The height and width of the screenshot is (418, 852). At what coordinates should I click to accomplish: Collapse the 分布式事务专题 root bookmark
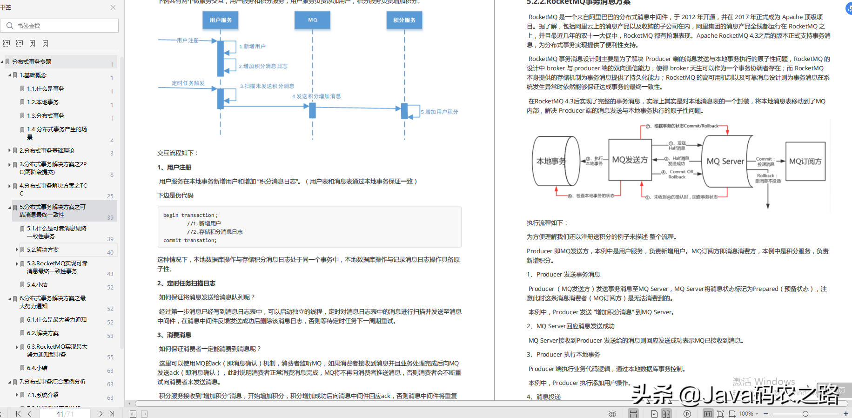[2, 62]
